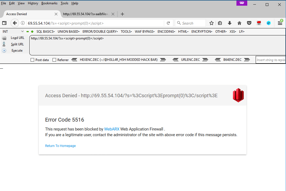Open the hamburger menu

[x=280, y=23]
